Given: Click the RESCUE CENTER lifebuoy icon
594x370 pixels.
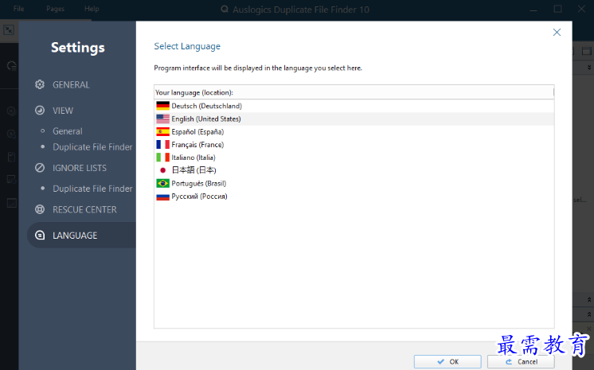Looking at the screenshot, I should tap(40, 209).
